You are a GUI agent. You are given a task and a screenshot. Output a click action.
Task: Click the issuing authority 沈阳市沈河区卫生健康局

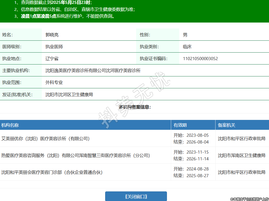[x=69, y=95]
